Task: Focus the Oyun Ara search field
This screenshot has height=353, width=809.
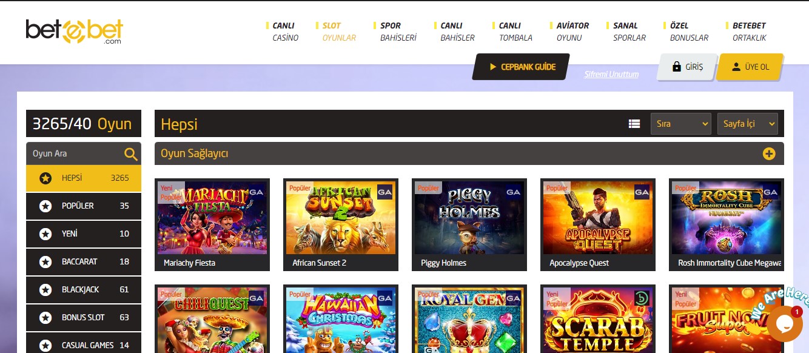Action: tap(84, 153)
